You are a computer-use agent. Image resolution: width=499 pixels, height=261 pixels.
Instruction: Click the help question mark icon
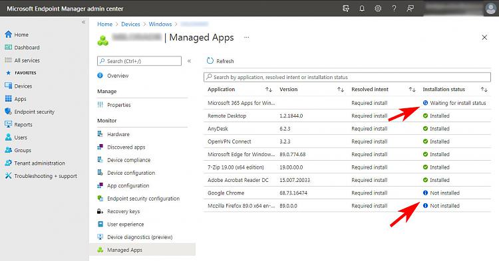pyautogui.click(x=394, y=9)
